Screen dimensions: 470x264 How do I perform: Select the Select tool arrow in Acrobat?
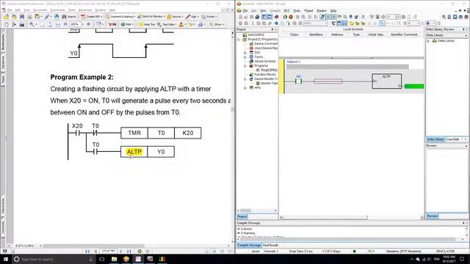[x=14, y=24]
